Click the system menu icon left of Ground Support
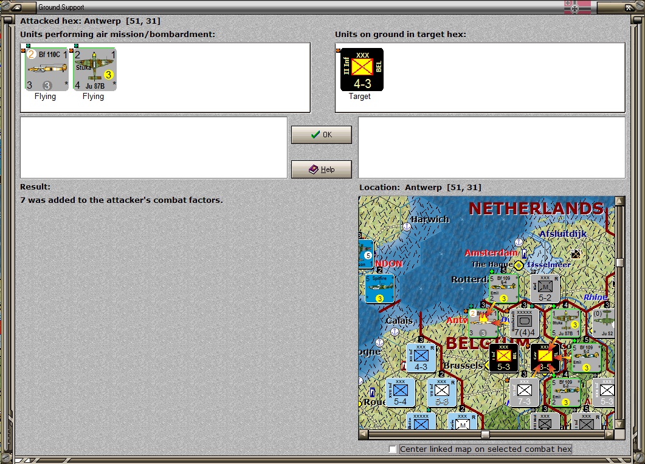 pyautogui.click(x=16, y=7)
